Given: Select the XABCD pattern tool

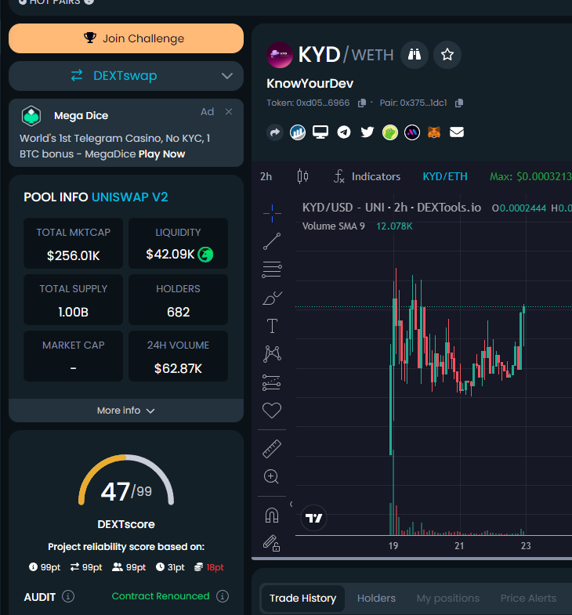Looking at the screenshot, I should point(272,354).
